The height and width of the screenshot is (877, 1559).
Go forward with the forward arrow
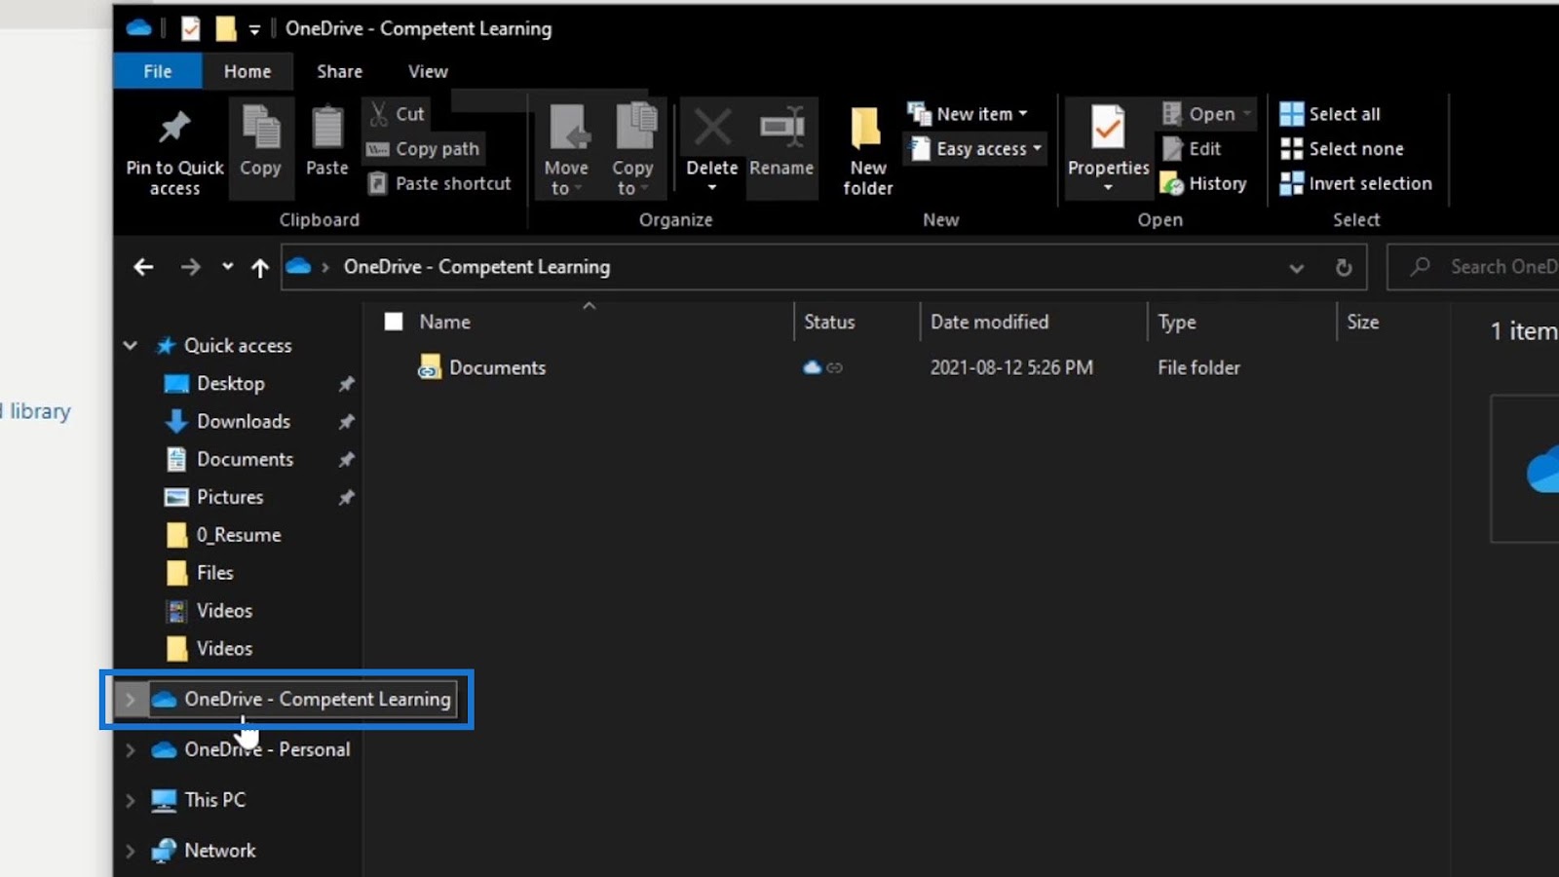[190, 267]
